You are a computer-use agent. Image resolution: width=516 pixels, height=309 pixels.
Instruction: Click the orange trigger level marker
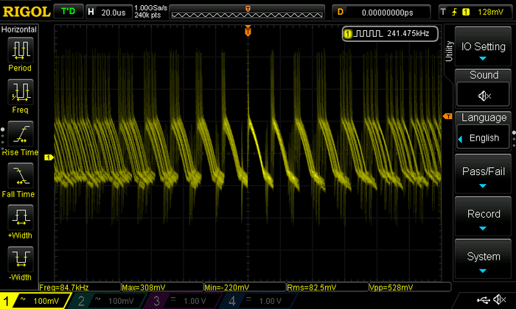tap(447, 117)
